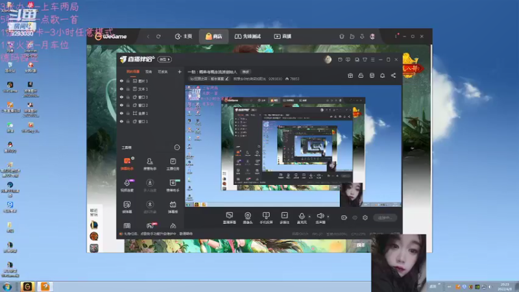Open Windows Start button
The width and height of the screenshot is (519, 292).
(7, 287)
